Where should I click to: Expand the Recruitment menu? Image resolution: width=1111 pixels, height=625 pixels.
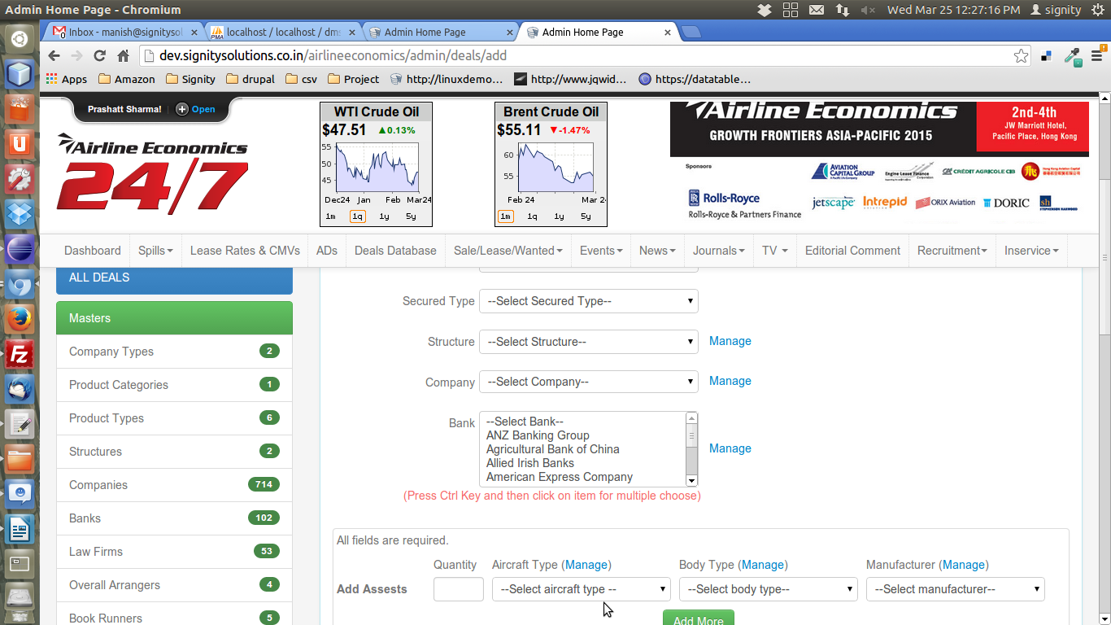[952, 251]
